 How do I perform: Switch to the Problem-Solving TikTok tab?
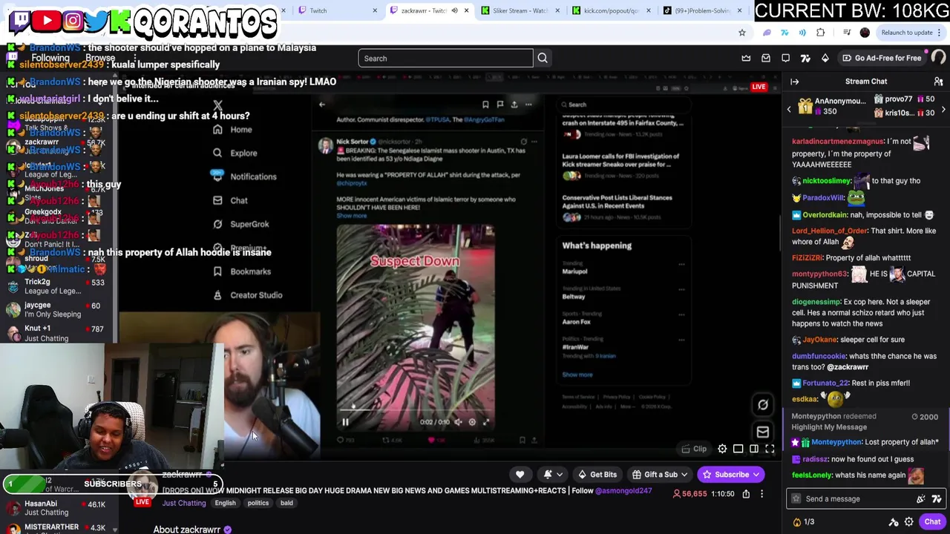(705, 10)
